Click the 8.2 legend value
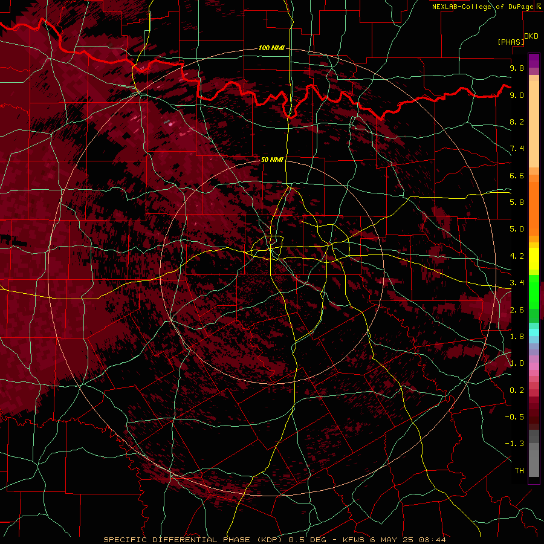Screen dimensions: 544x544 517,121
